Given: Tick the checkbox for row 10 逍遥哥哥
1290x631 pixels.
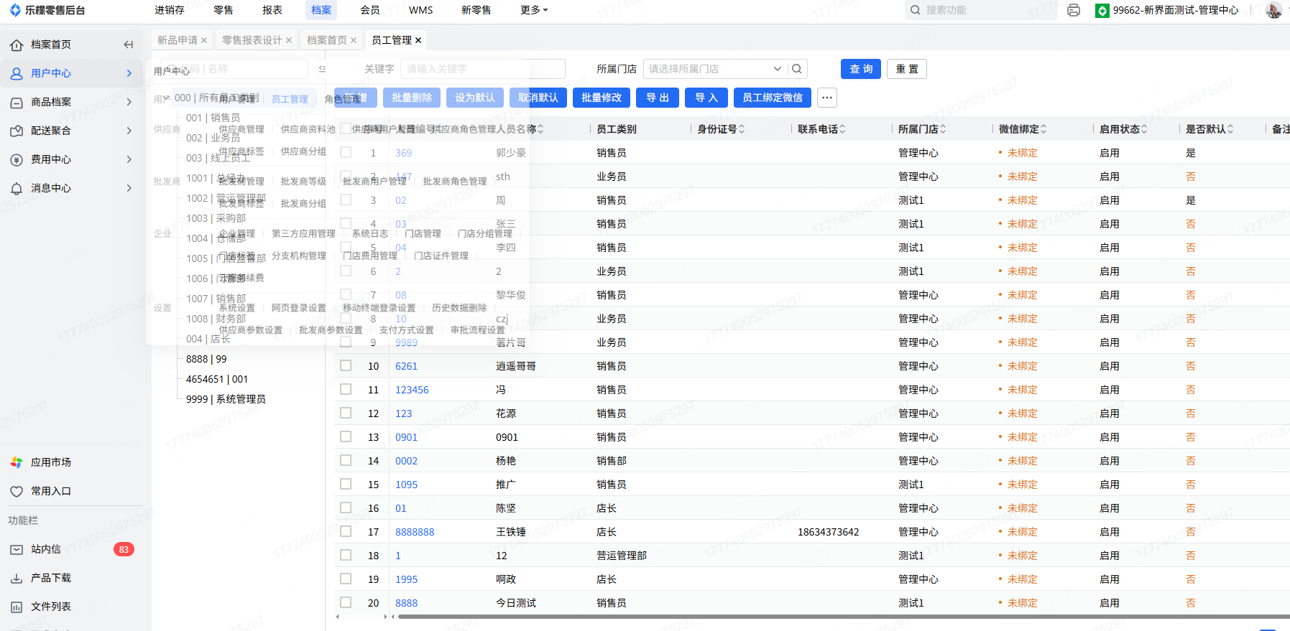Looking at the screenshot, I should point(346,365).
